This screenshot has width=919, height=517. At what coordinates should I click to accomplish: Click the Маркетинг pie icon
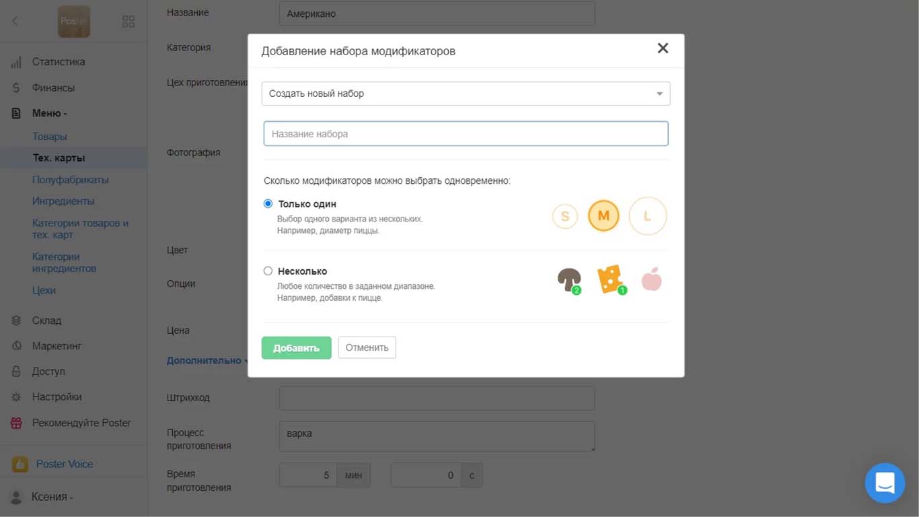tap(16, 346)
